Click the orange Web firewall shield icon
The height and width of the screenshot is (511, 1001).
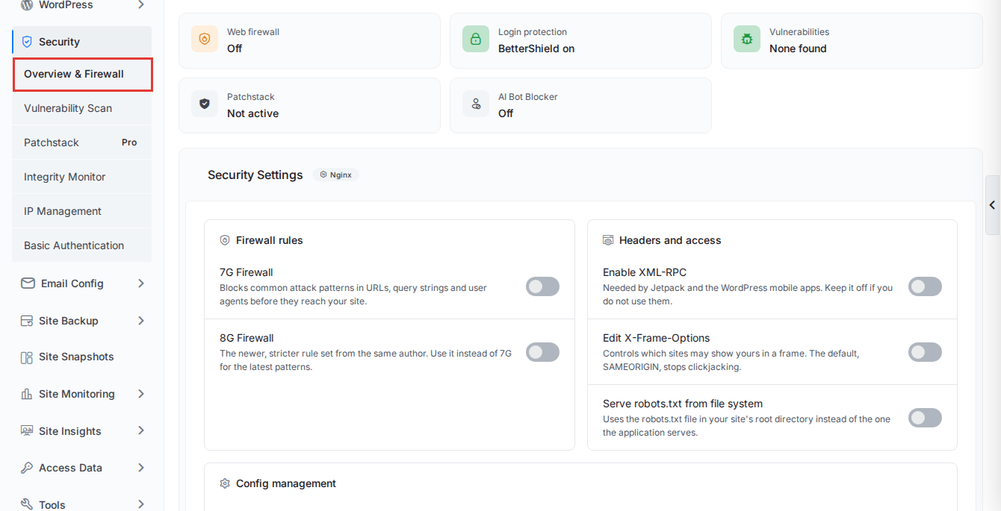[x=205, y=39]
